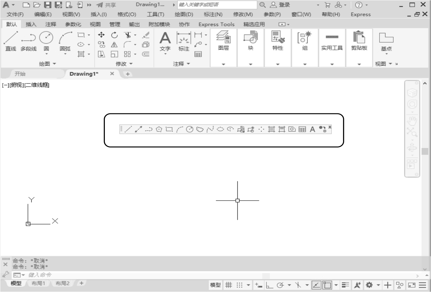The image size is (431, 292).
Task: Select the Polyline (多段线) tool
Action: pyautogui.click(x=28, y=41)
